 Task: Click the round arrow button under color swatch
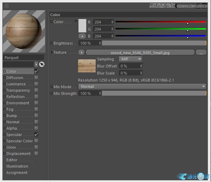tap(82, 36)
